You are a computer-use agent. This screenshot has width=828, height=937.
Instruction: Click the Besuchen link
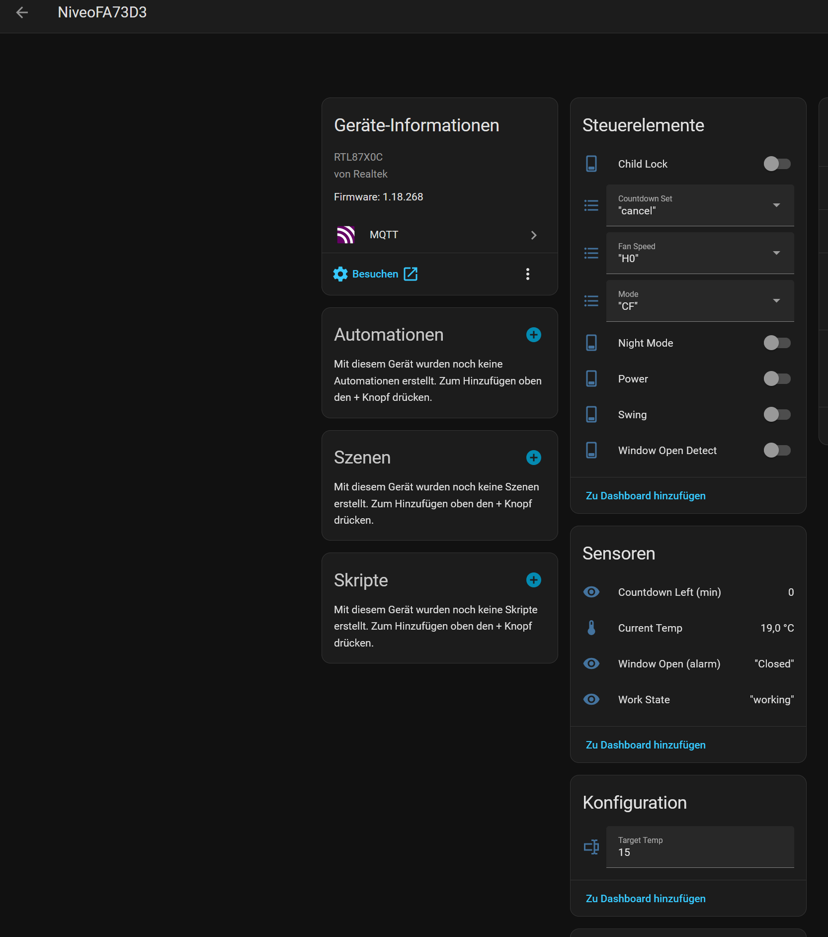pos(375,274)
